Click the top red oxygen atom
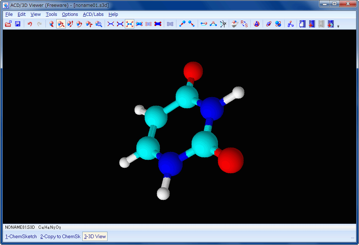 [193, 71]
